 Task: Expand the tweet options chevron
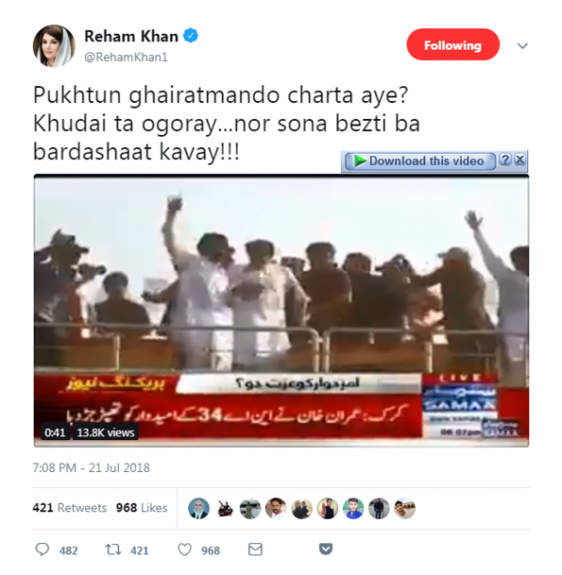click(523, 46)
